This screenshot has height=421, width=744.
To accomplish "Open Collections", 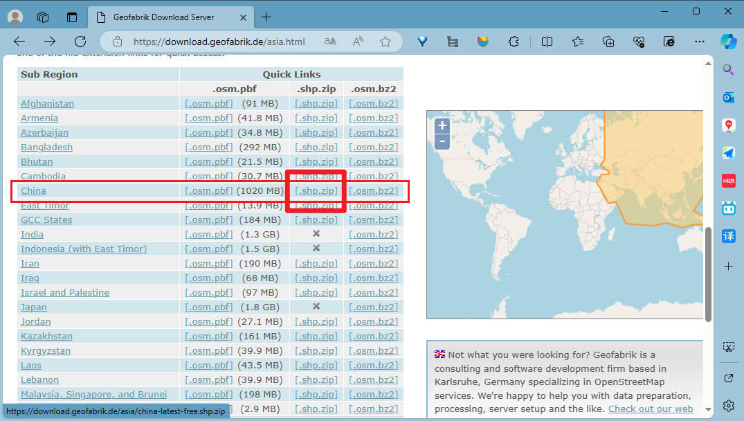I will (608, 42).
